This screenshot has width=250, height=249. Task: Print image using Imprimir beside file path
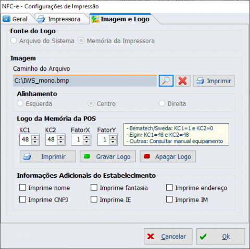tap(214, 81)
